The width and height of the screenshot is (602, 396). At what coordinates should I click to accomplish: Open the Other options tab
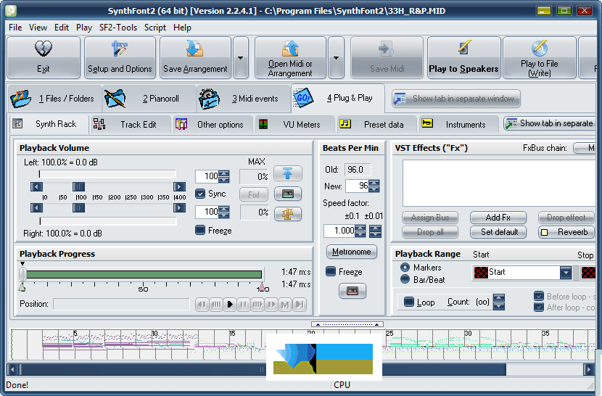pyautogui.click(x=213, y=125)
